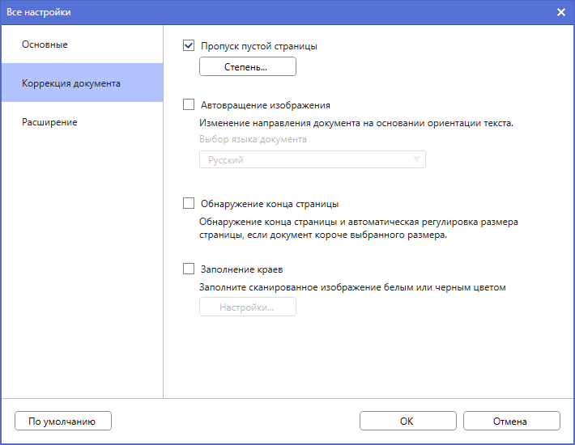Enable Автовращение изображения checkbox
575x445 pixels.
point(190,104)
